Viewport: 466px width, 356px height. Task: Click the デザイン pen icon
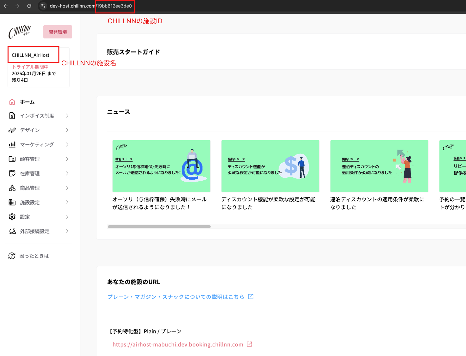click(12, 130)
